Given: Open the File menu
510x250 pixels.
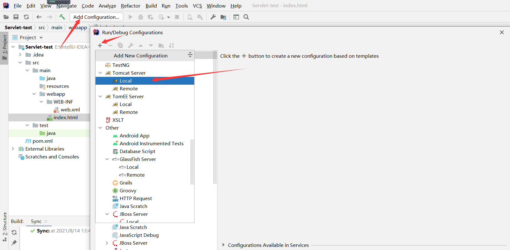Looking at the screenshot, I should point(18,6).
